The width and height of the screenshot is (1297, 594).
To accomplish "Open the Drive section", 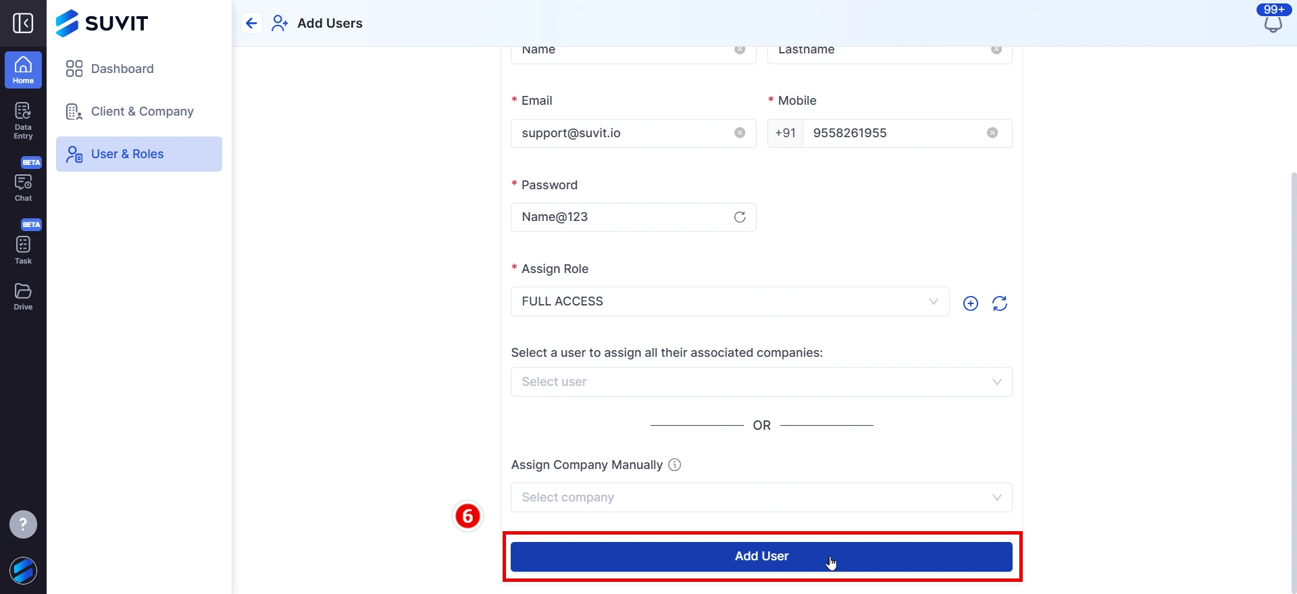I will tap(23, 297).
